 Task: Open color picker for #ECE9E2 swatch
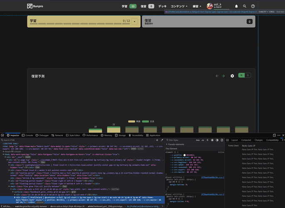pos(184,155)
